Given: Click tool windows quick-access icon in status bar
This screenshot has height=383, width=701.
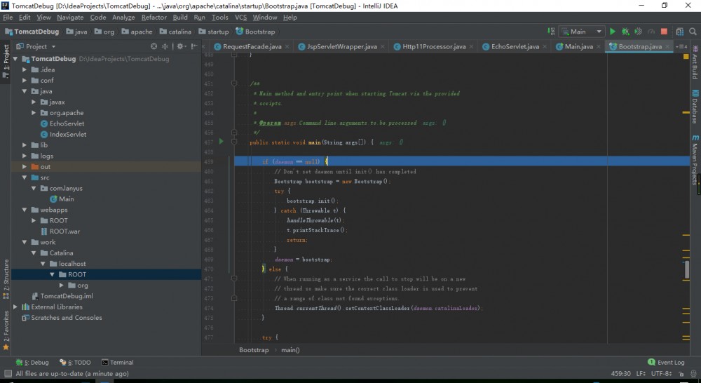Looking at the screenshot, I should click(8, 374).
